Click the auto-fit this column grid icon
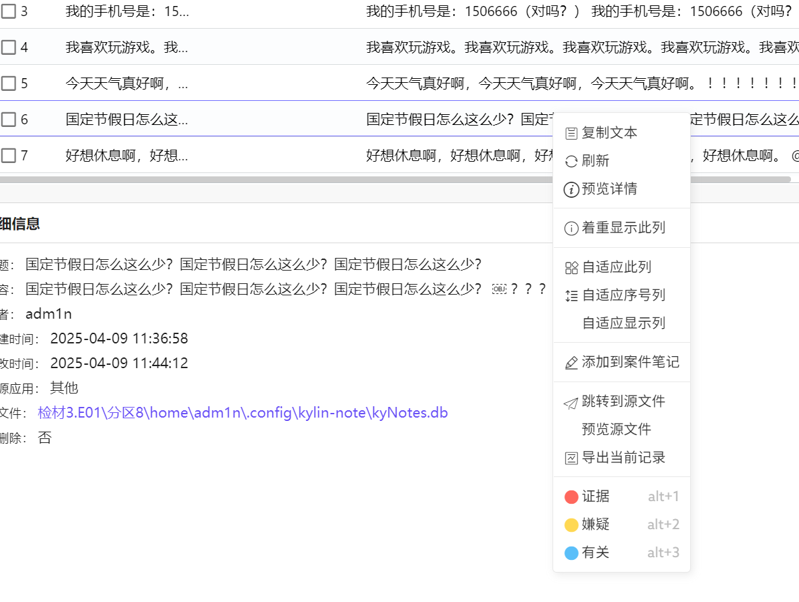The width and height of the screenshot is (799, 602). (x=571, y=268)
